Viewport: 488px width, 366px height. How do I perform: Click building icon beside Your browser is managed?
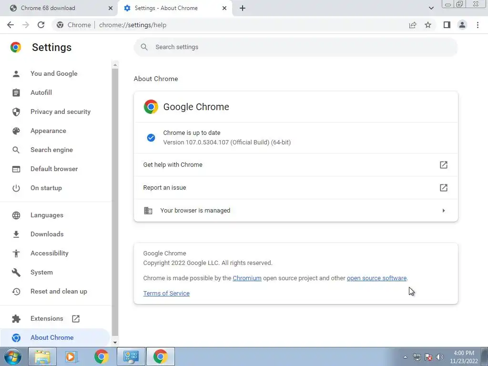tap(148, 210)
